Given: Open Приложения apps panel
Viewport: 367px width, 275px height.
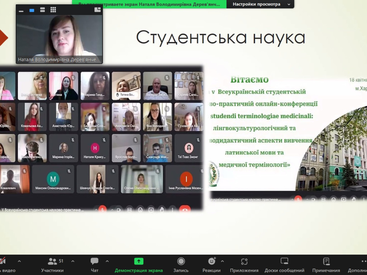Looking at the screenshot, I should click(x=244, y=265).
